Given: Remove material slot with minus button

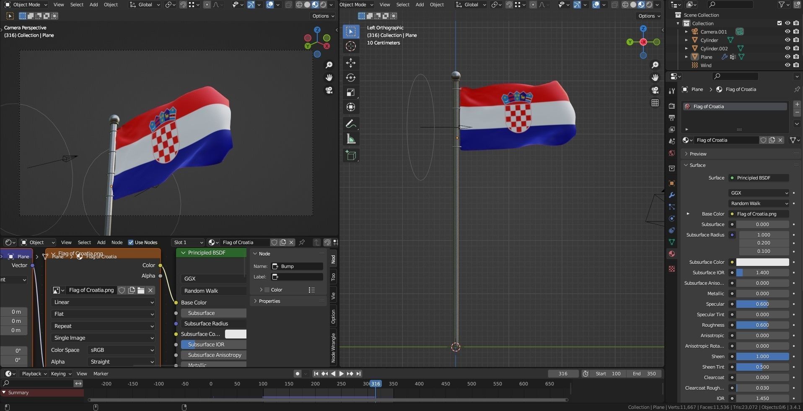Looking at the screenshot, I should click(x=797, y=113).
